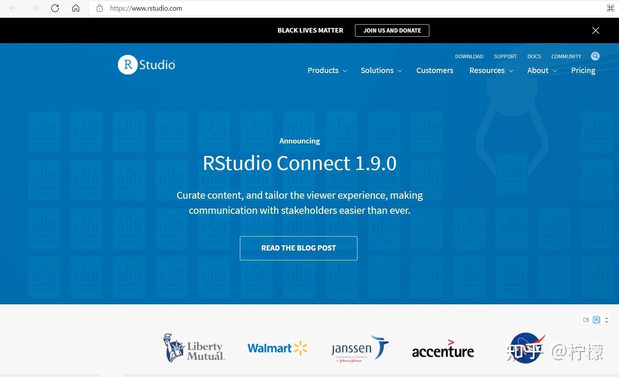The width and height of the screenshot is (619, 377).
Task: Click the browser home icon
Action: 75,8
